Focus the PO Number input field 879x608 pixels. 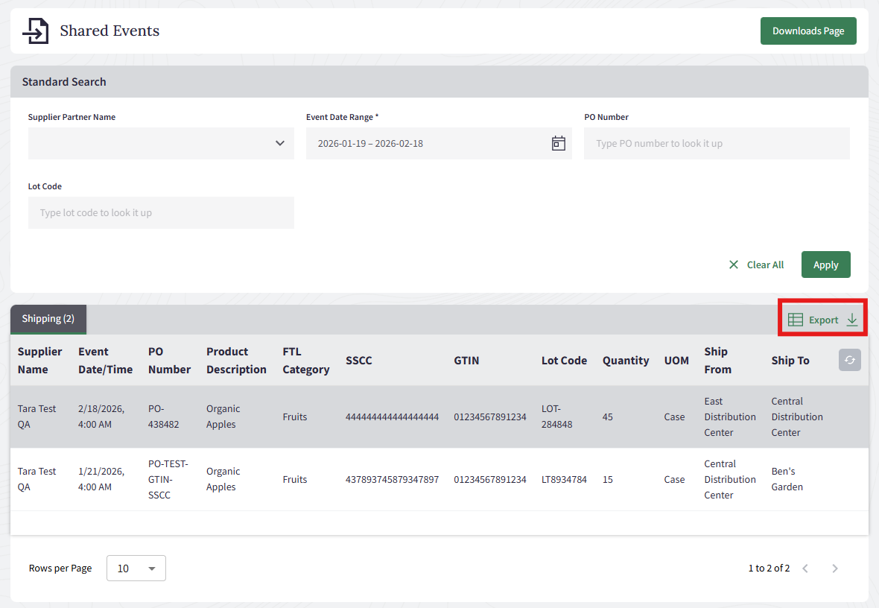click(716, 143)
